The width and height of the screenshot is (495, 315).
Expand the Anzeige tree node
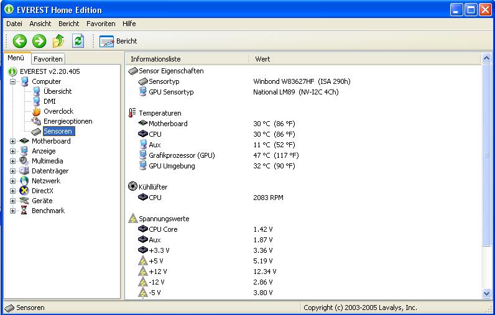[12, 151]
